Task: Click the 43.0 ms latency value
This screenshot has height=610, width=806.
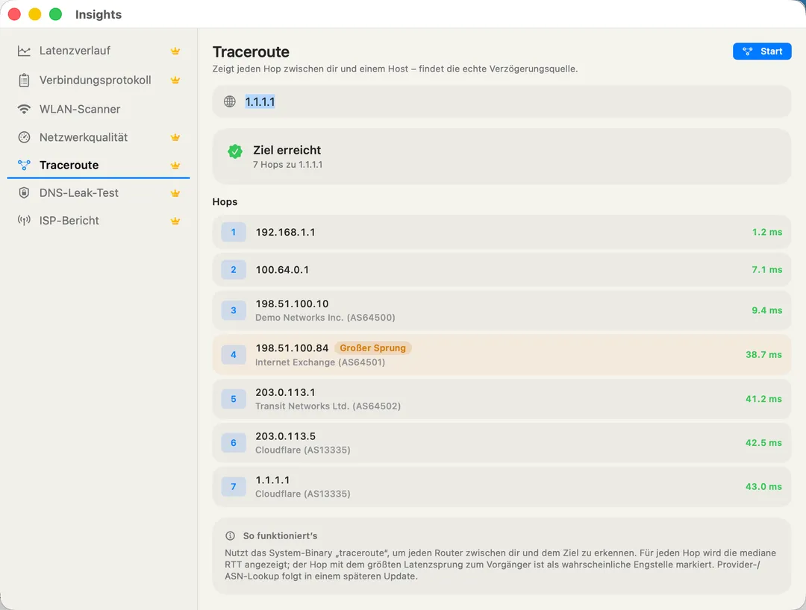Action: pos(764,486)
